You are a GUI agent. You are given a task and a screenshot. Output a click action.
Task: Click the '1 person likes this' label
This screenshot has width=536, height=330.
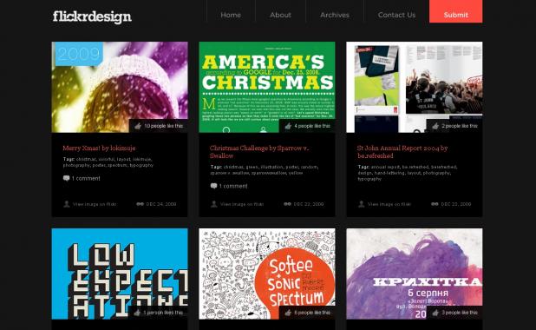pos(163,313)
